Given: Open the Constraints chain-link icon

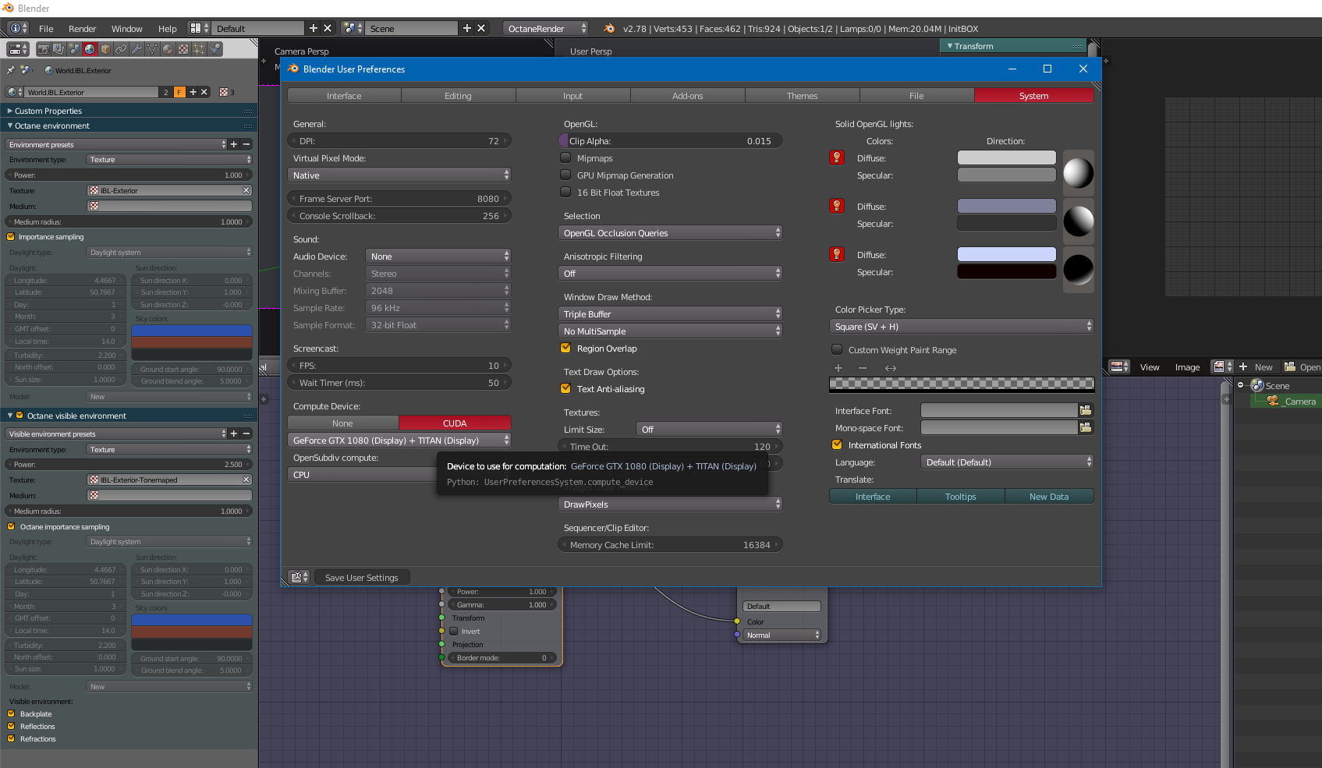Looking at the screenshot, I should click(x=121, y=49).
